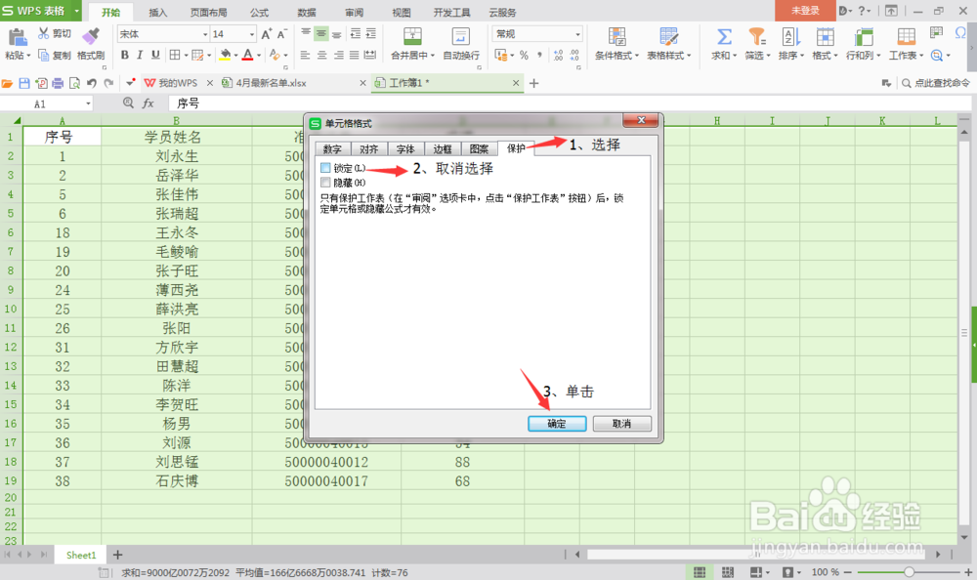The height and width of the screenshot is (580, 977).
Task: Switch to the 数字 tab in the dialog
Action: [332, 148]
